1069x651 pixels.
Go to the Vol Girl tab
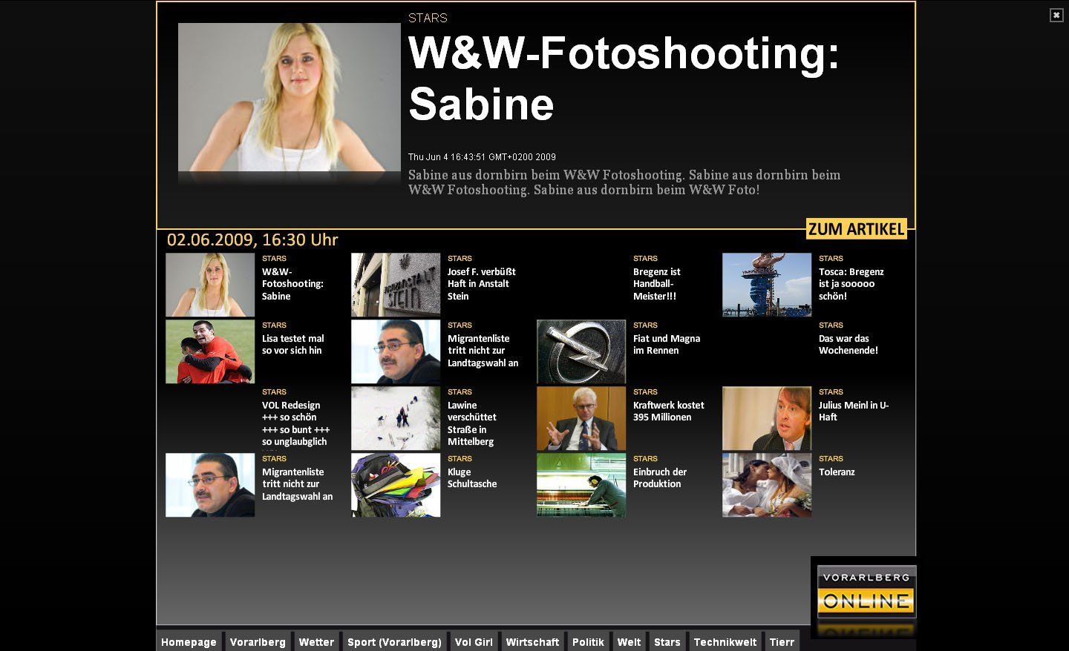click(474, 642)
